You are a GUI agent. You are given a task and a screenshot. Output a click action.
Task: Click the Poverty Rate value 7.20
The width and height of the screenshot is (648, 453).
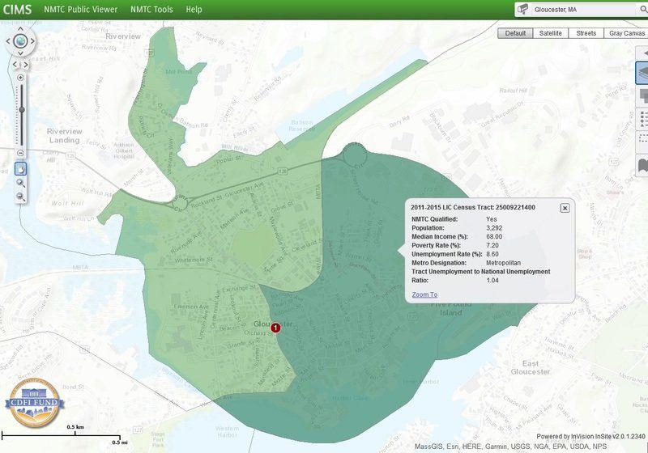(492, 245)
